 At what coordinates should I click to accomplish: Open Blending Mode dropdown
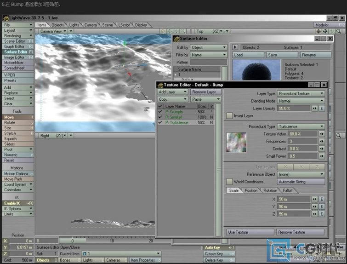coord(301,101)
